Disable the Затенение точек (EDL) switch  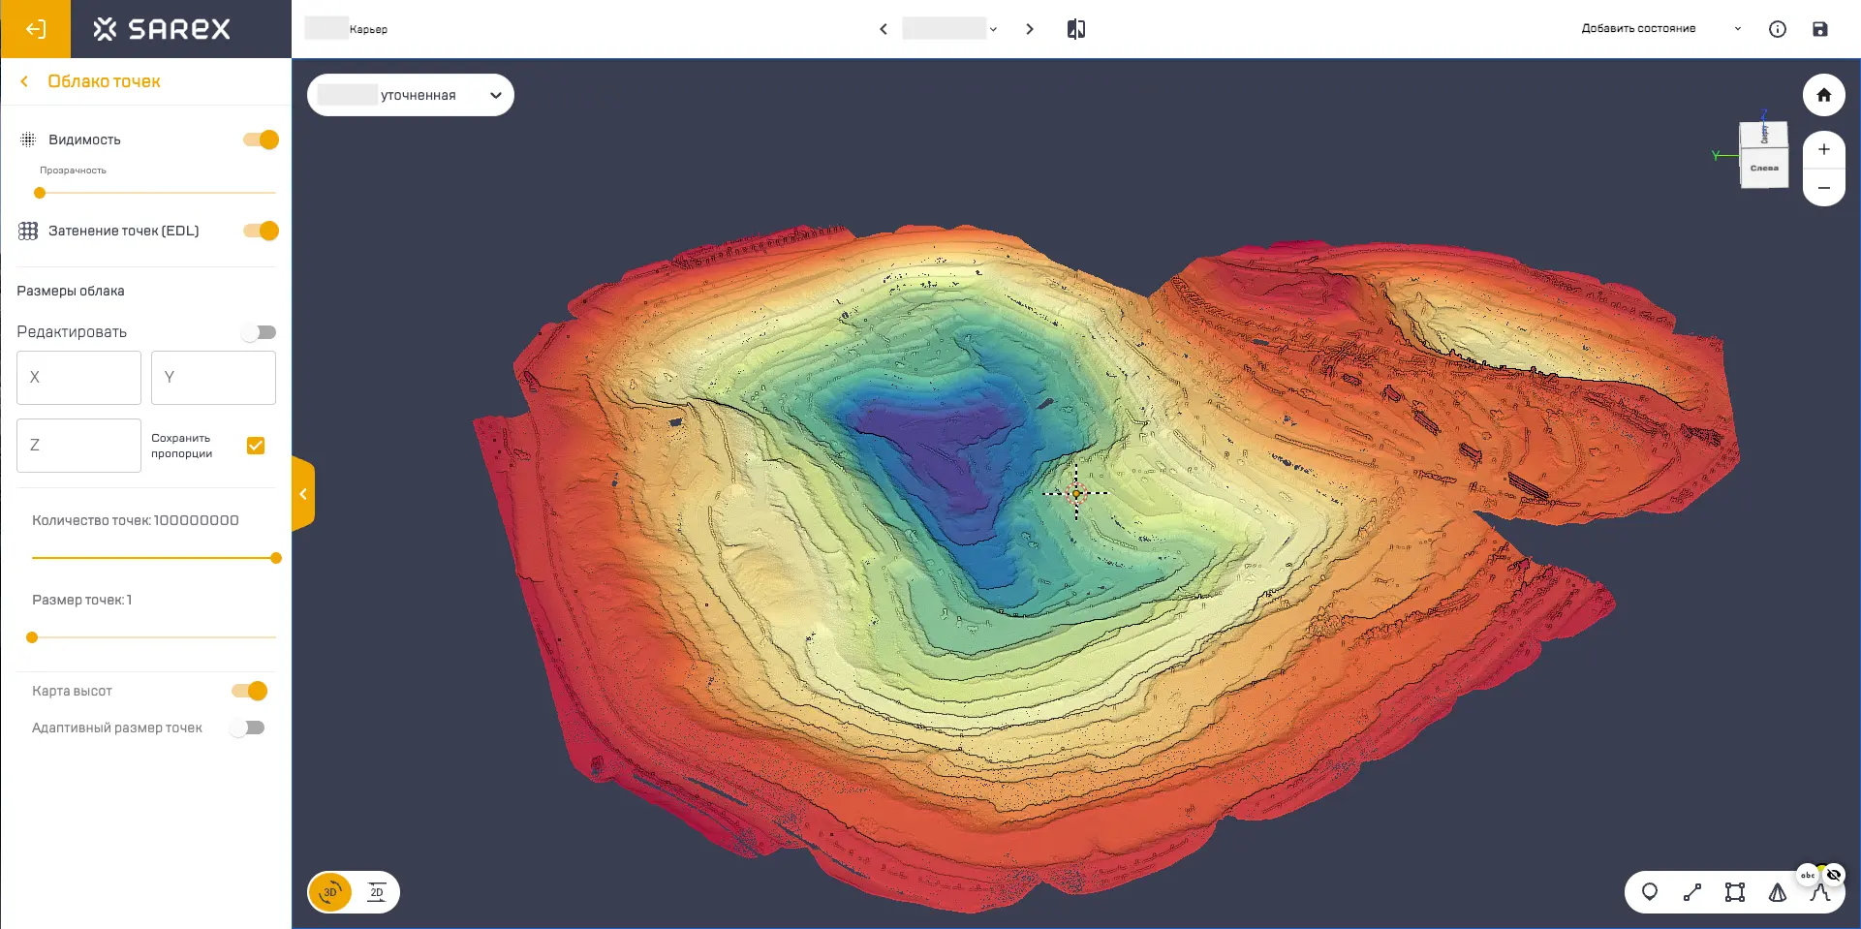point(261,231)
